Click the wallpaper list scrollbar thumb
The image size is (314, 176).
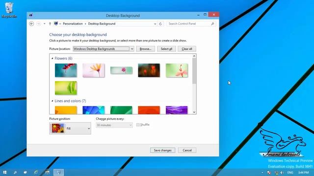194,71
